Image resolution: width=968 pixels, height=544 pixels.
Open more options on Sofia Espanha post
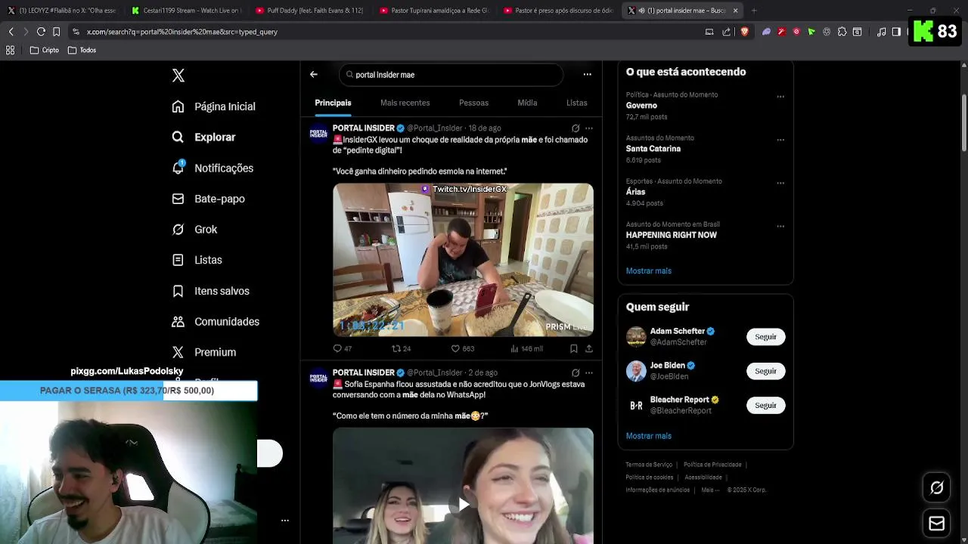click(x=589, y=372)
